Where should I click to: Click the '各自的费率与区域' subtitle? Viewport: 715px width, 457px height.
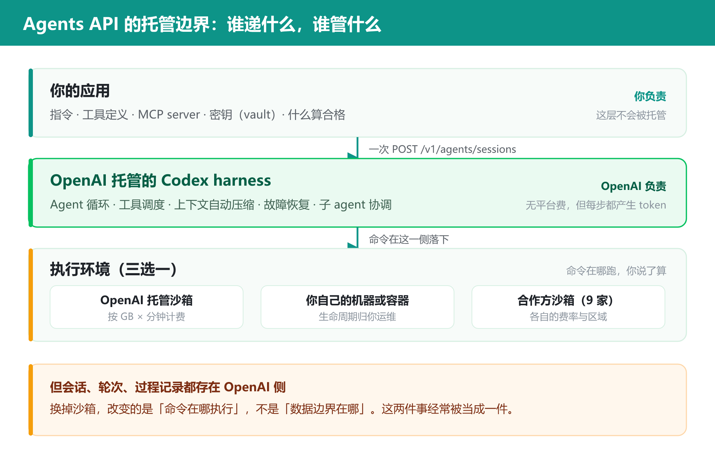[x=568, y=317]
